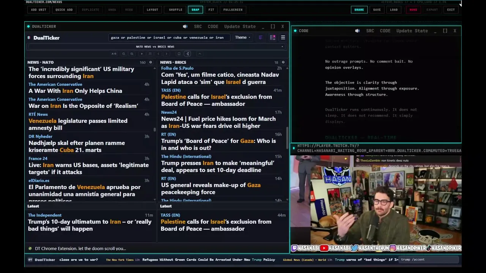Click the SHARE button

[x=359, y=9]
